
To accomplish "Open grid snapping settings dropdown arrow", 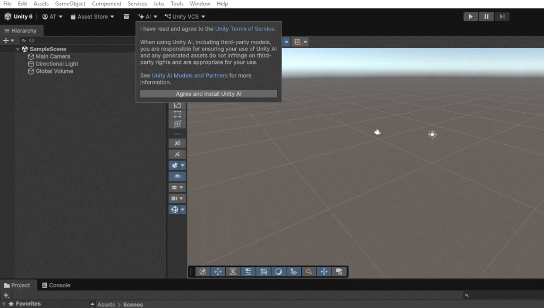I will point(305,42).
